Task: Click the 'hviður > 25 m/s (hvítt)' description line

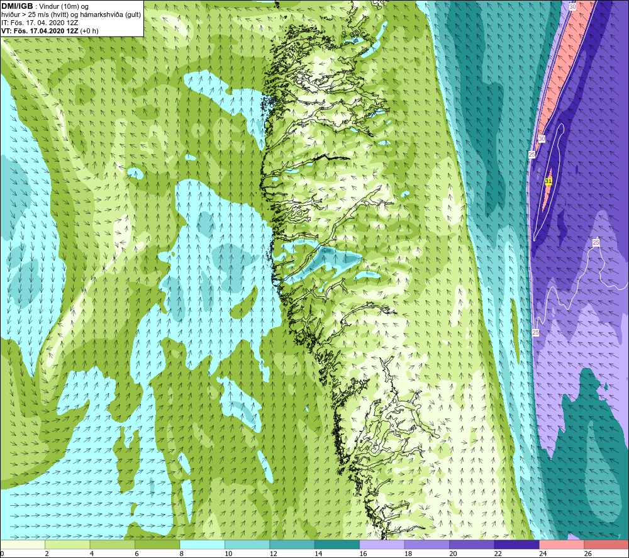Action: click(71, 15)
